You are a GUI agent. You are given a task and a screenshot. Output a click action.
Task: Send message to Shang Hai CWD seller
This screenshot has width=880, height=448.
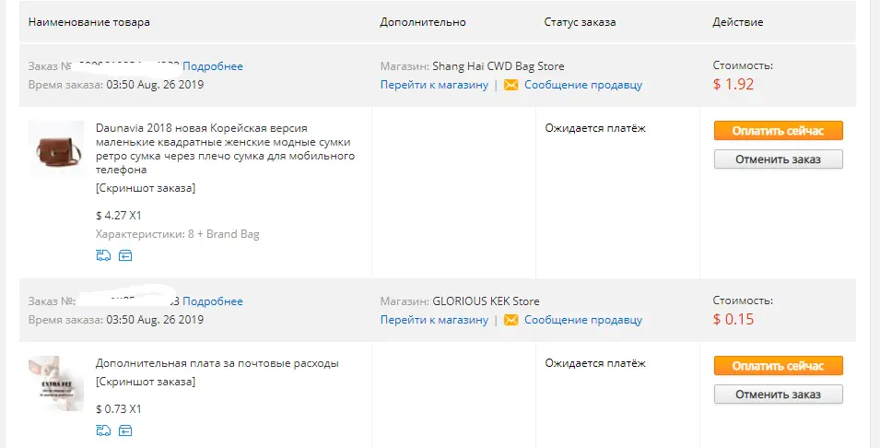pyautogui.click(x=583, y=85)
